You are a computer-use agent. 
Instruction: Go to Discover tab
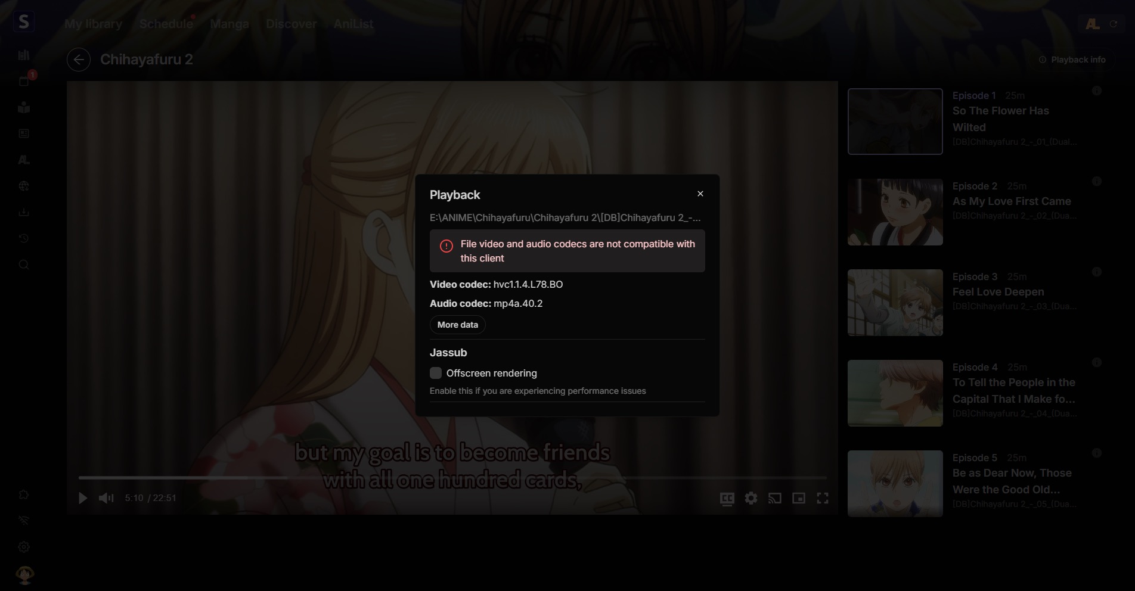(291, 24)
